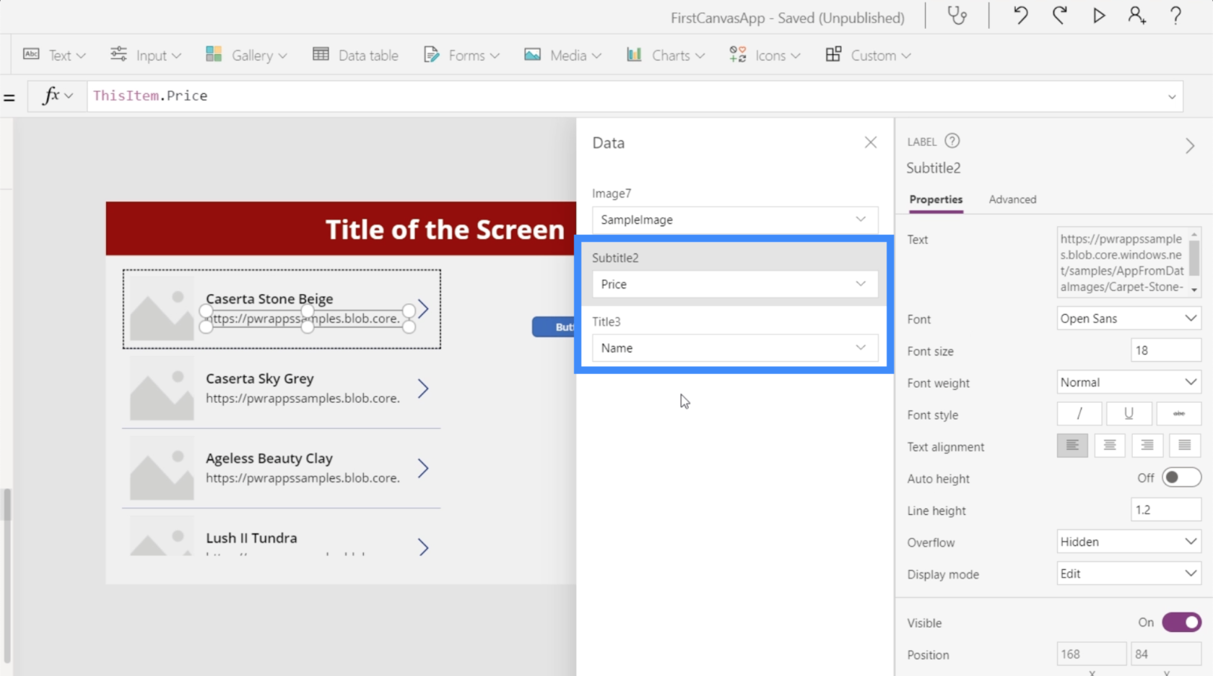This screenshot has width=1213, height=676.
Task: Open the Gallery insert menu
Action: pos(246,55)
